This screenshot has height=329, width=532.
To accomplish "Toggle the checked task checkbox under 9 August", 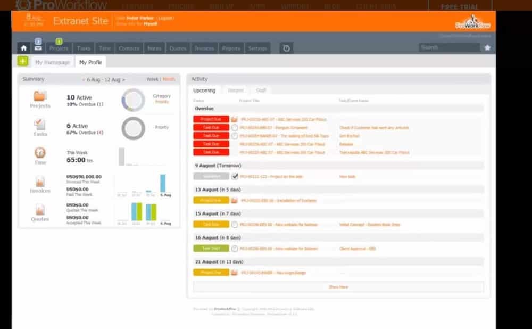I will click(235, 176).
